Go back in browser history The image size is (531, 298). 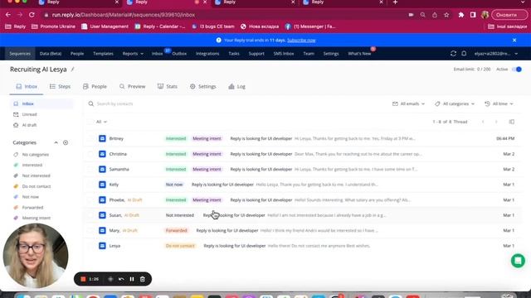pyautogui.click(x=8, y=15)
